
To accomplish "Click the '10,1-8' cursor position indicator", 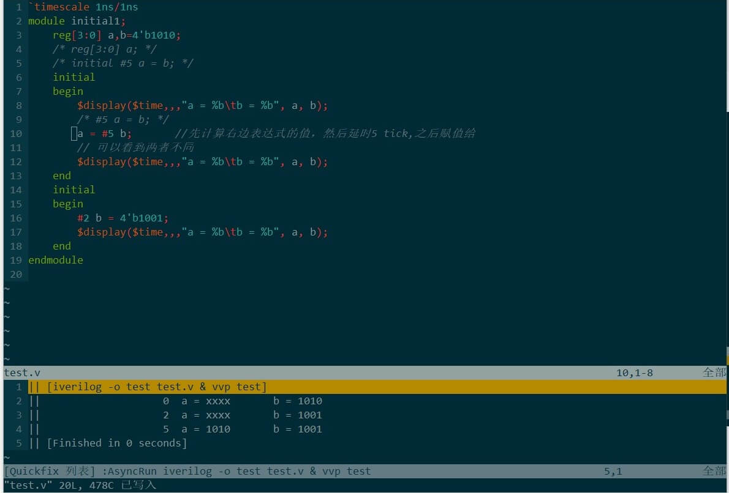I will [635, 373].
